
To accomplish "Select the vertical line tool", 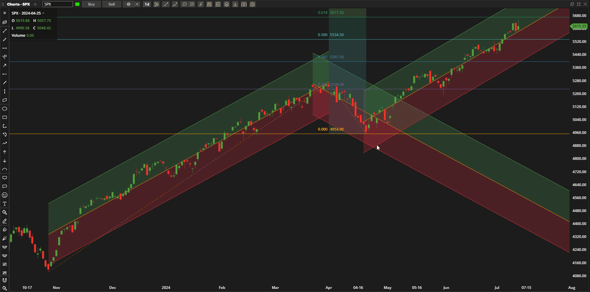I will coord(5,91).
